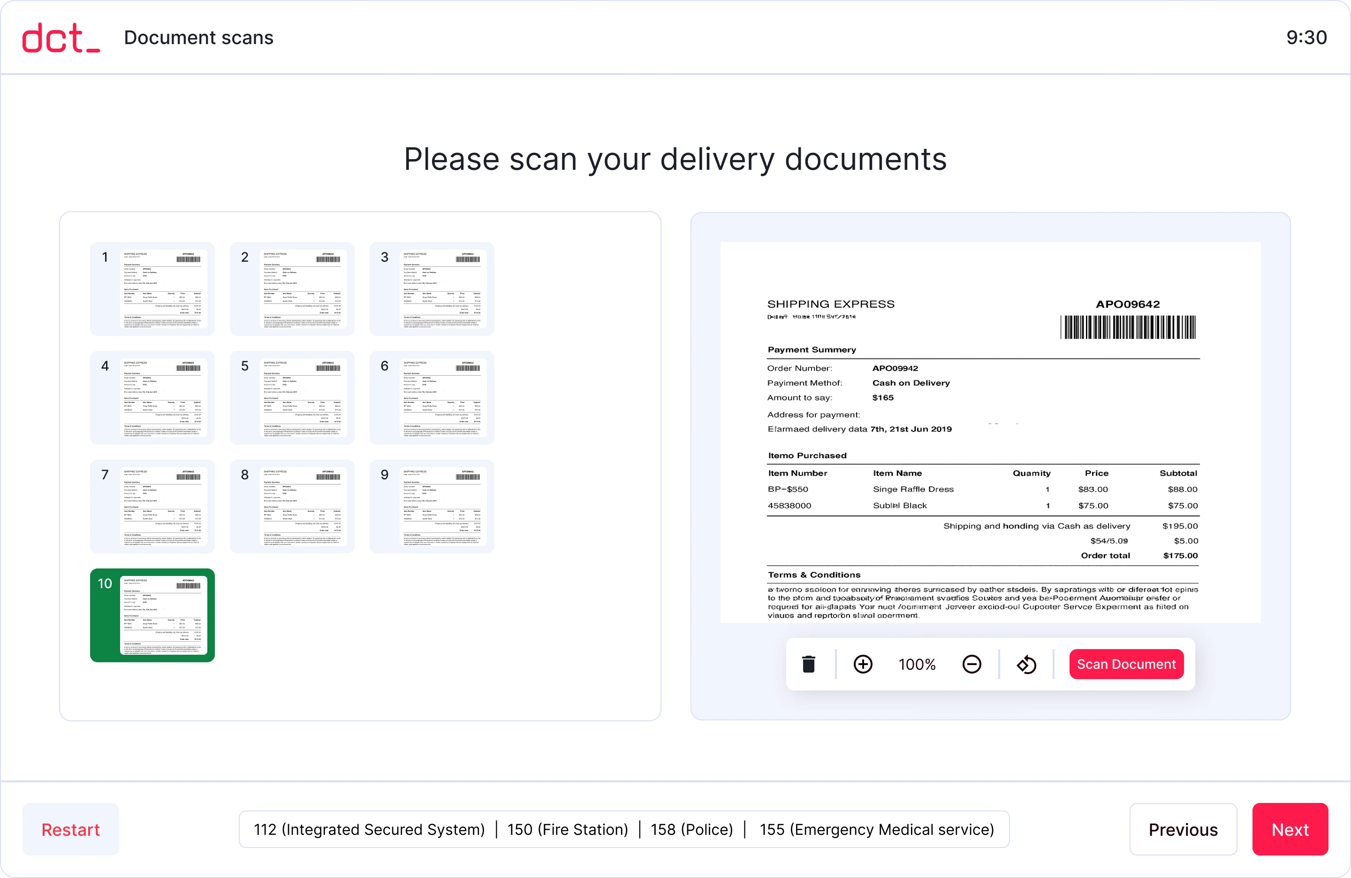Screen dimensions: 1351x878
Task: Click the 100% zoom level indicator
Action: (x=917, y=664)
